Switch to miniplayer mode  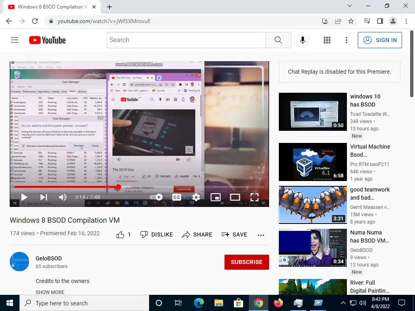[x=216, y=197]
